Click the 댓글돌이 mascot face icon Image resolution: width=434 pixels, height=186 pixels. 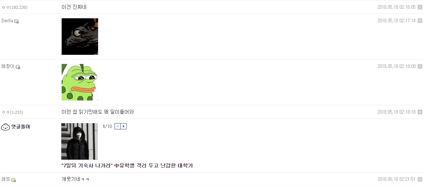[5, 127]
